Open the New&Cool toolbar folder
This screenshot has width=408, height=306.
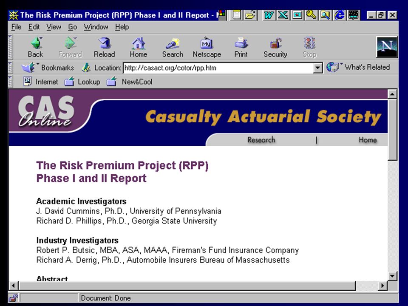pos(129,82)
